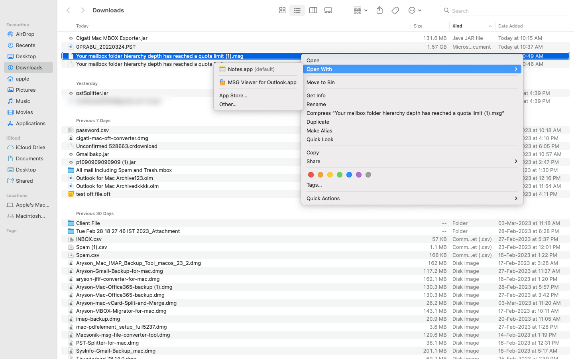Apply the green tag color

tap(340, 175)
